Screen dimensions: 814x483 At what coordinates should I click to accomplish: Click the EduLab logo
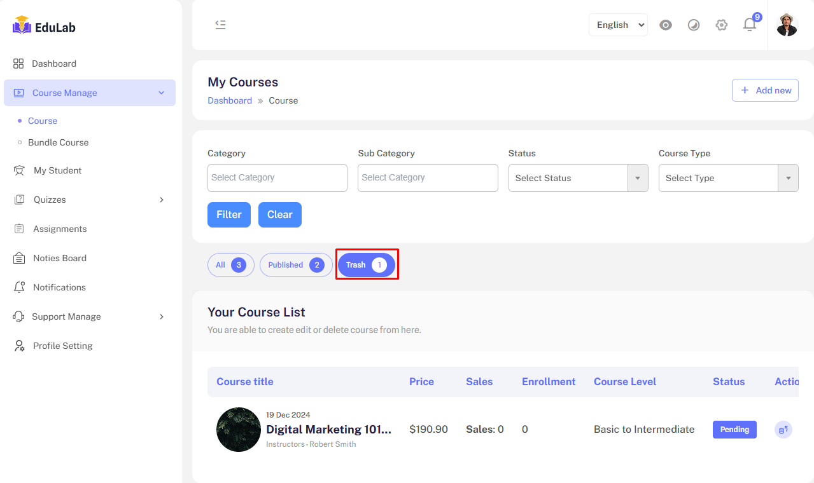click(45, 26)
